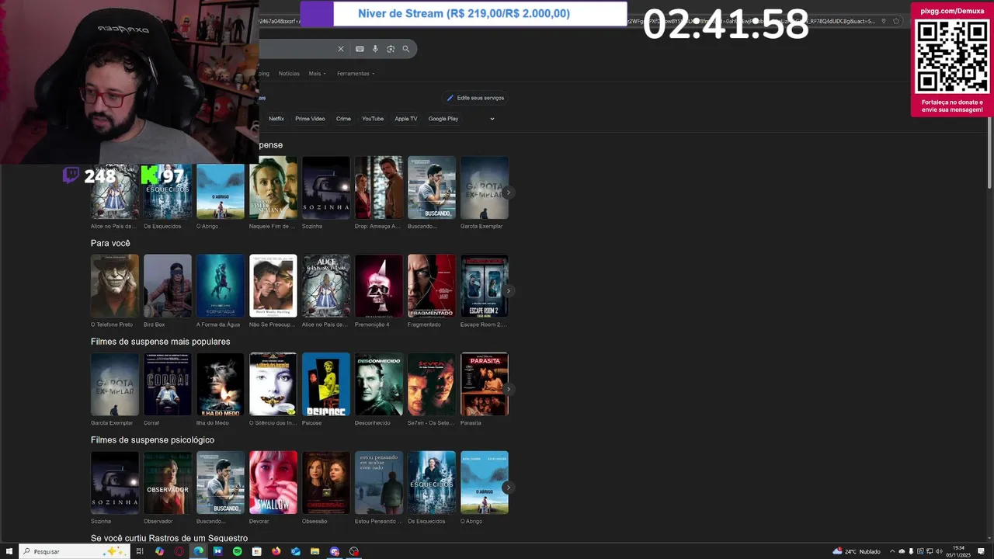Advance the top suspense carousel arrow

click(508, 192)
